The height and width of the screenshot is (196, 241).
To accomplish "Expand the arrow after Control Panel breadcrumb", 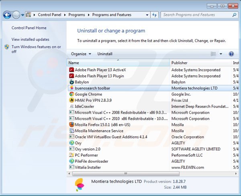I will 65,15.
